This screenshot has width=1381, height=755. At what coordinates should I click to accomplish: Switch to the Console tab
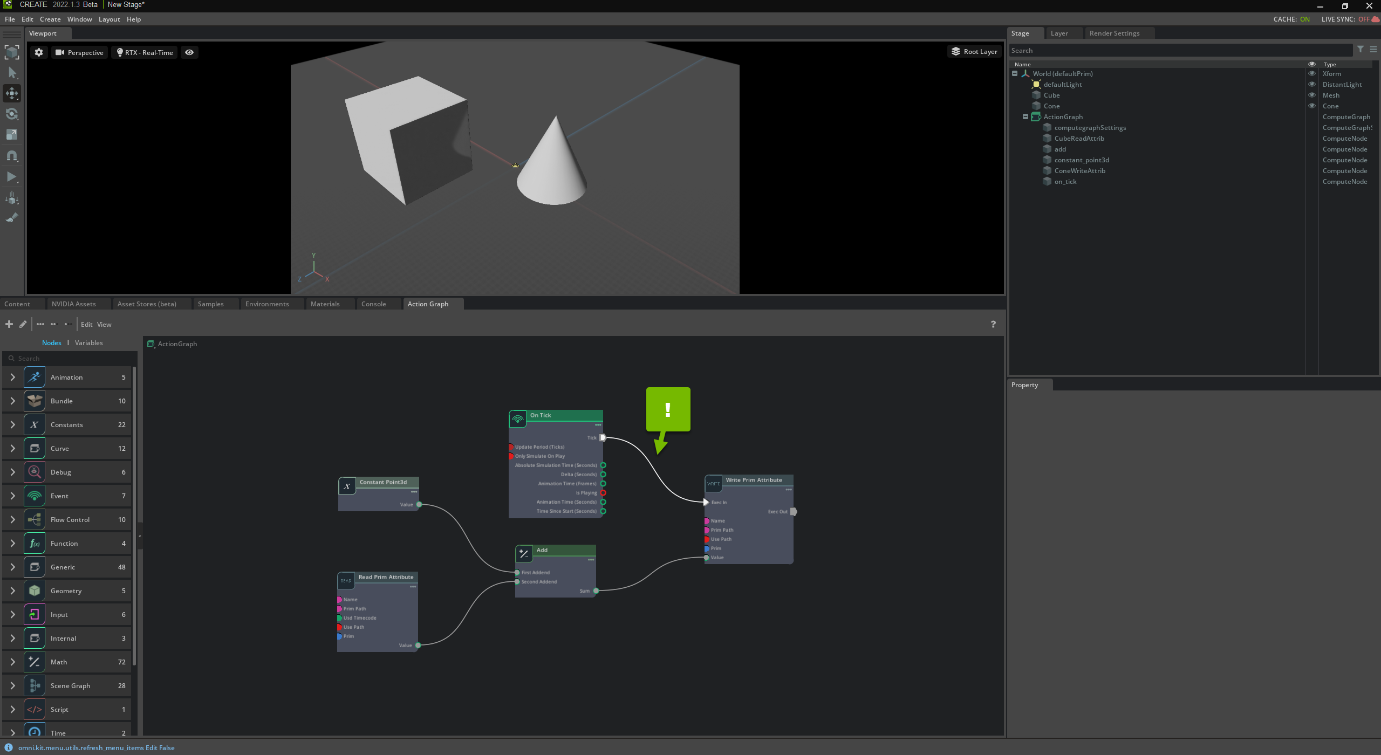click(x=373, y=304)
